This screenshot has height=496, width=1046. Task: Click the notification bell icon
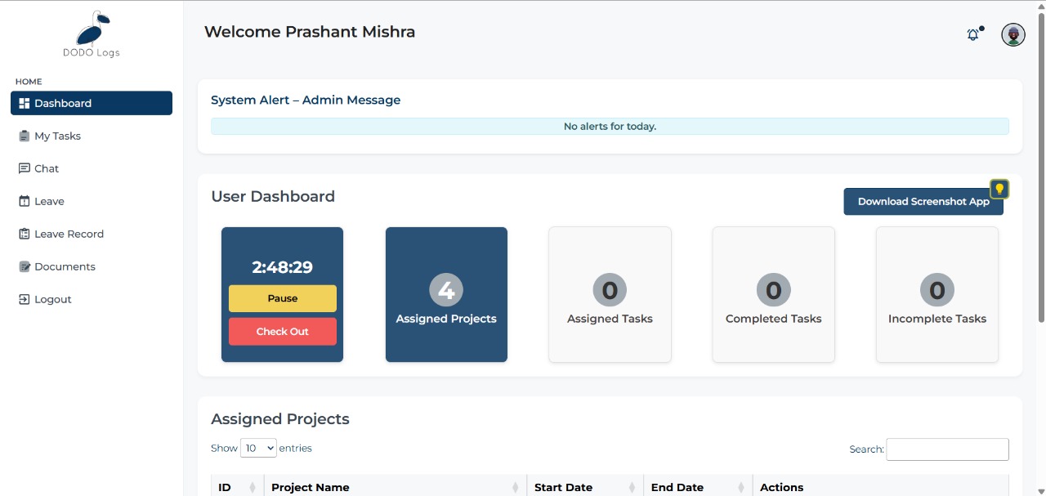pos(972,35)
